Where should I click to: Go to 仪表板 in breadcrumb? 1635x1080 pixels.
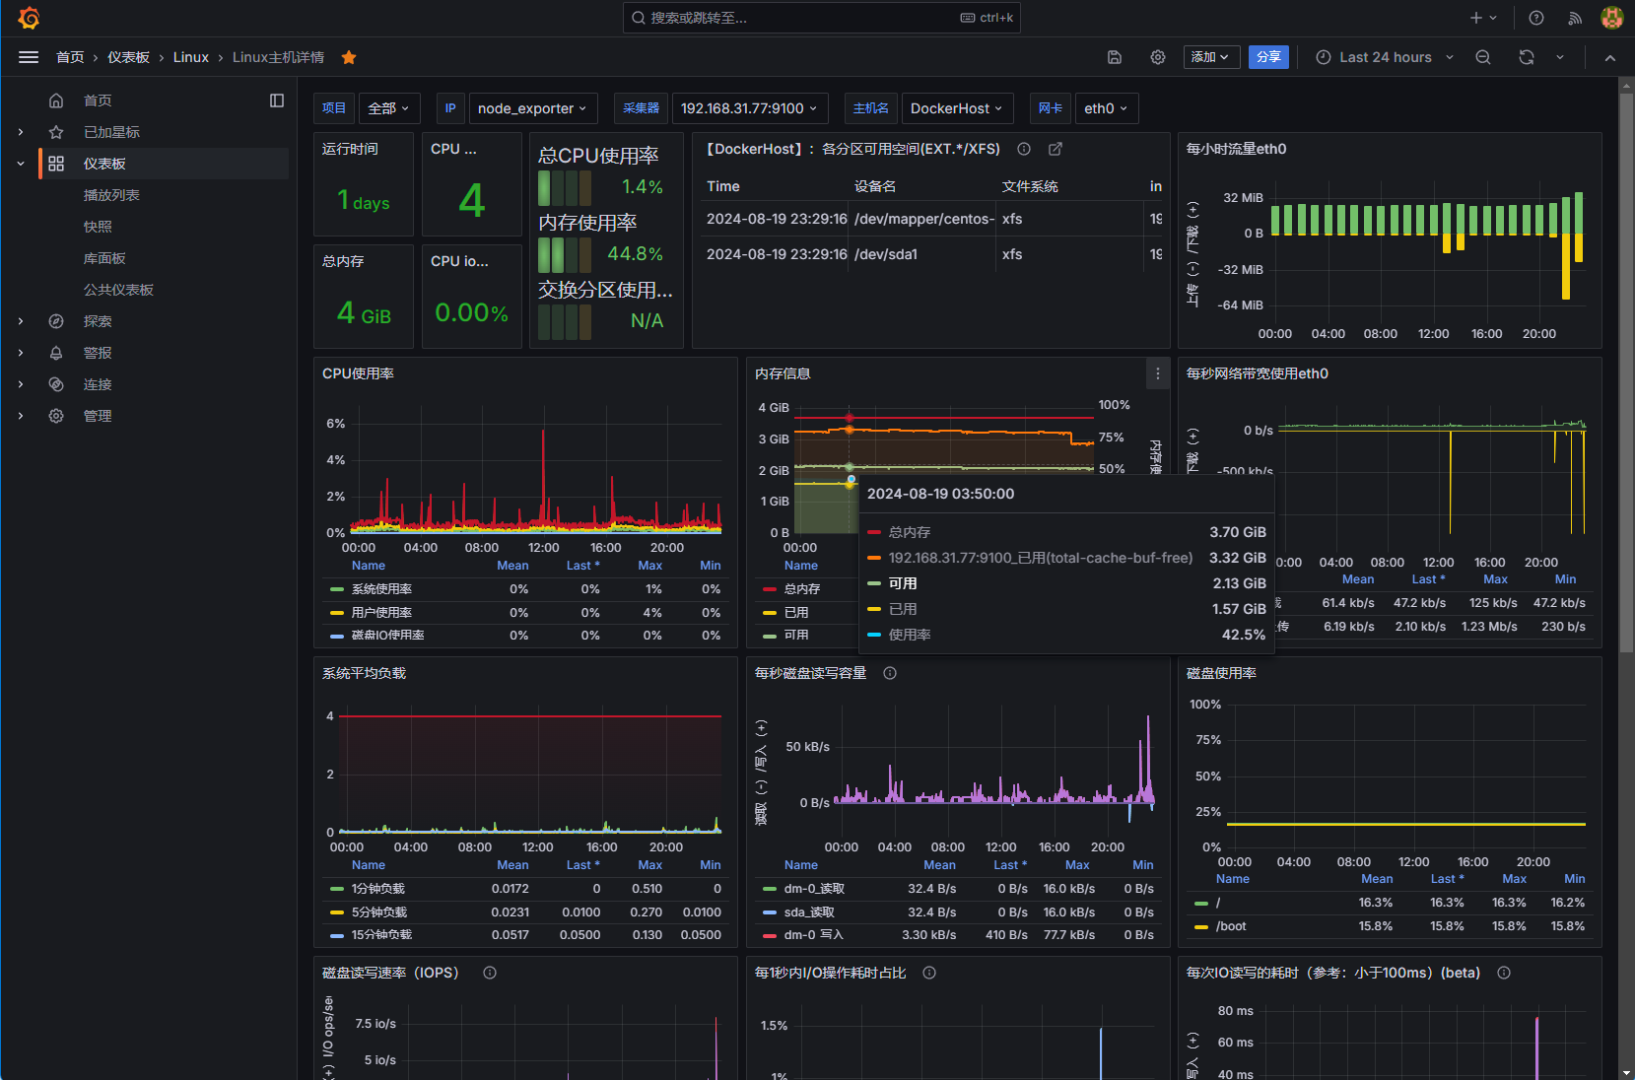[128, 57]
